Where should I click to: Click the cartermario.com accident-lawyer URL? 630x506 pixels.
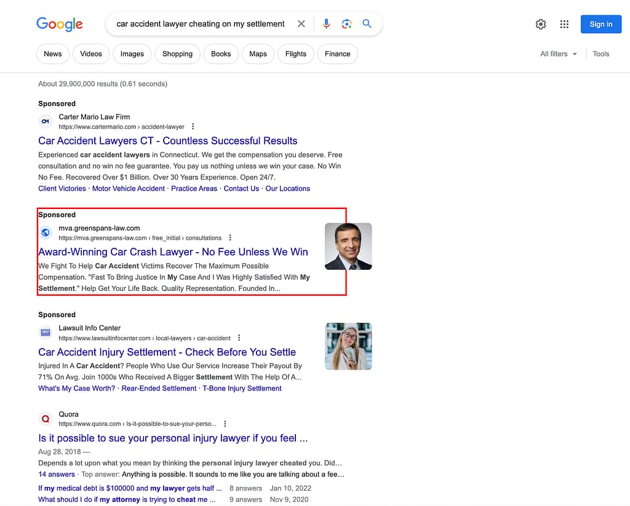(121, 127)
